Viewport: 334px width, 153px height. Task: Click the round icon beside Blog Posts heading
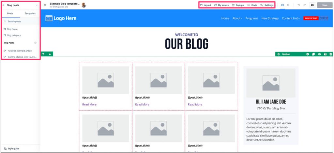[x=36, y=43]
